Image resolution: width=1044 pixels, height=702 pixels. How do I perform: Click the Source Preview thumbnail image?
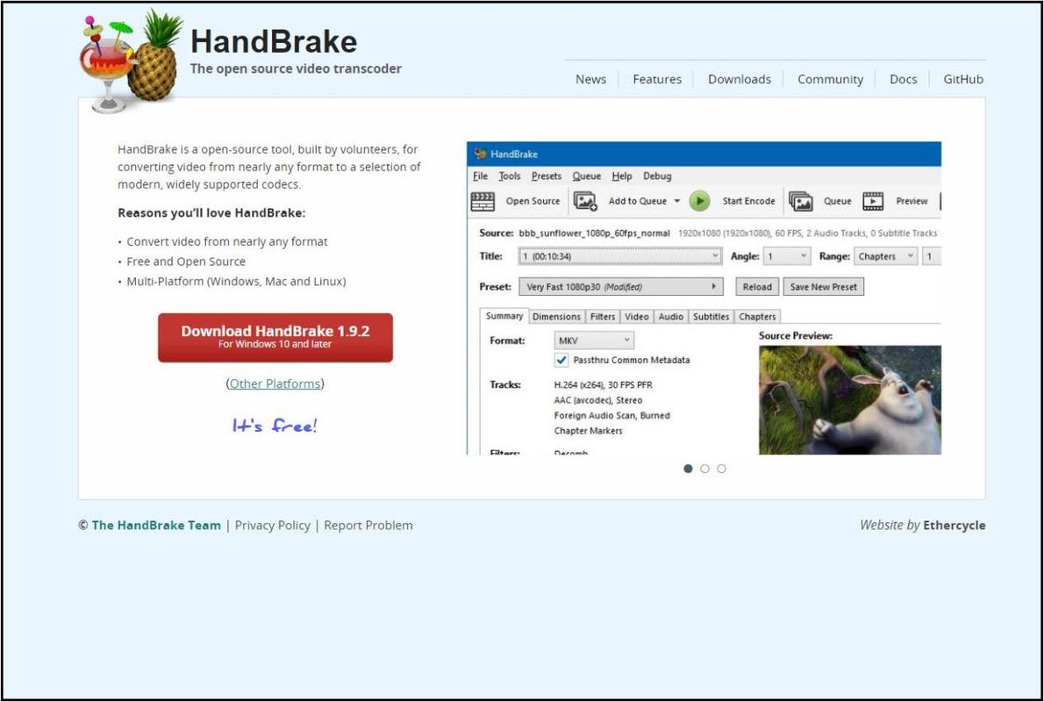[x=849, y=399]
